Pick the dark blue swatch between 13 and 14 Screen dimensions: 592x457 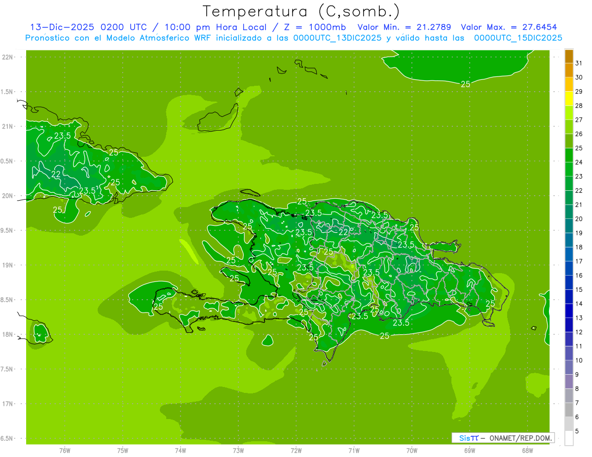(x=569, y=311)
